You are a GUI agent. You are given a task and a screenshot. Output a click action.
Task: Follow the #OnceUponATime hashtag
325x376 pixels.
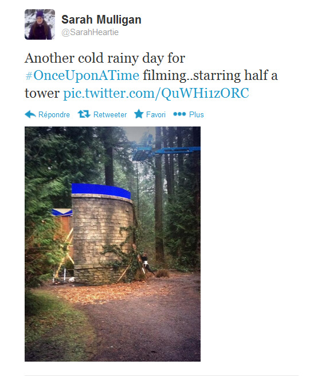point(83,75)
